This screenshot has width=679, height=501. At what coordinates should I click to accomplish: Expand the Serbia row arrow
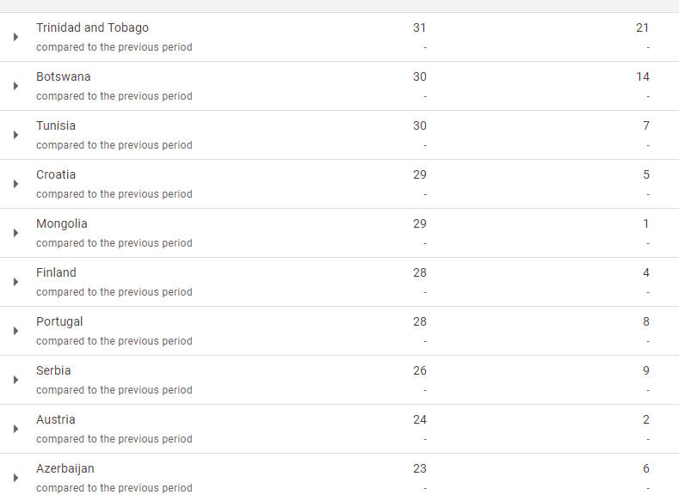pos(16,380)
